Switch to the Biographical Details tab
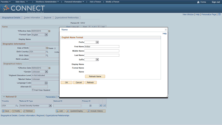The height and width of the screenshot is (125, 222). point(11,18)
